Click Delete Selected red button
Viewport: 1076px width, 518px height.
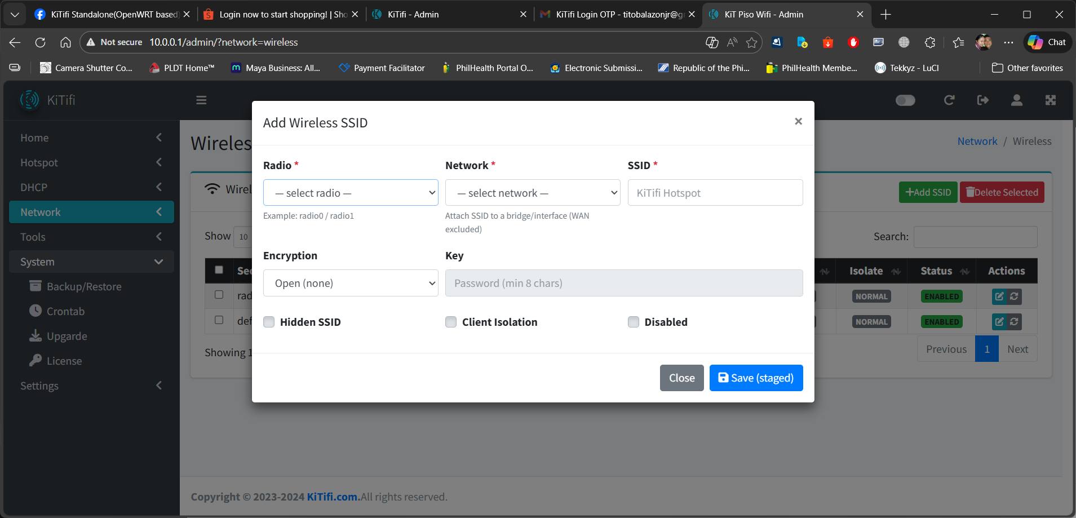1002,192
